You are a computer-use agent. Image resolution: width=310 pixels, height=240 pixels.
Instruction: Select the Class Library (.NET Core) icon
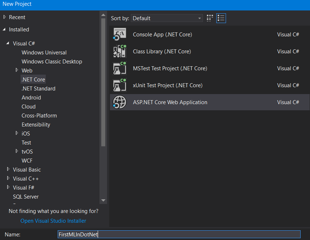[120, 52]
